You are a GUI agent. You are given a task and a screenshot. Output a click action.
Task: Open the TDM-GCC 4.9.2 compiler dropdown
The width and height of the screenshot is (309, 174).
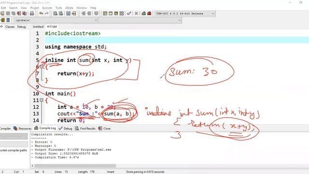(x=185, y=14)
